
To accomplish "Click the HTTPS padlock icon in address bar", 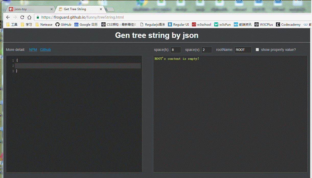I will pyautogui.click(x=37, y=17).
